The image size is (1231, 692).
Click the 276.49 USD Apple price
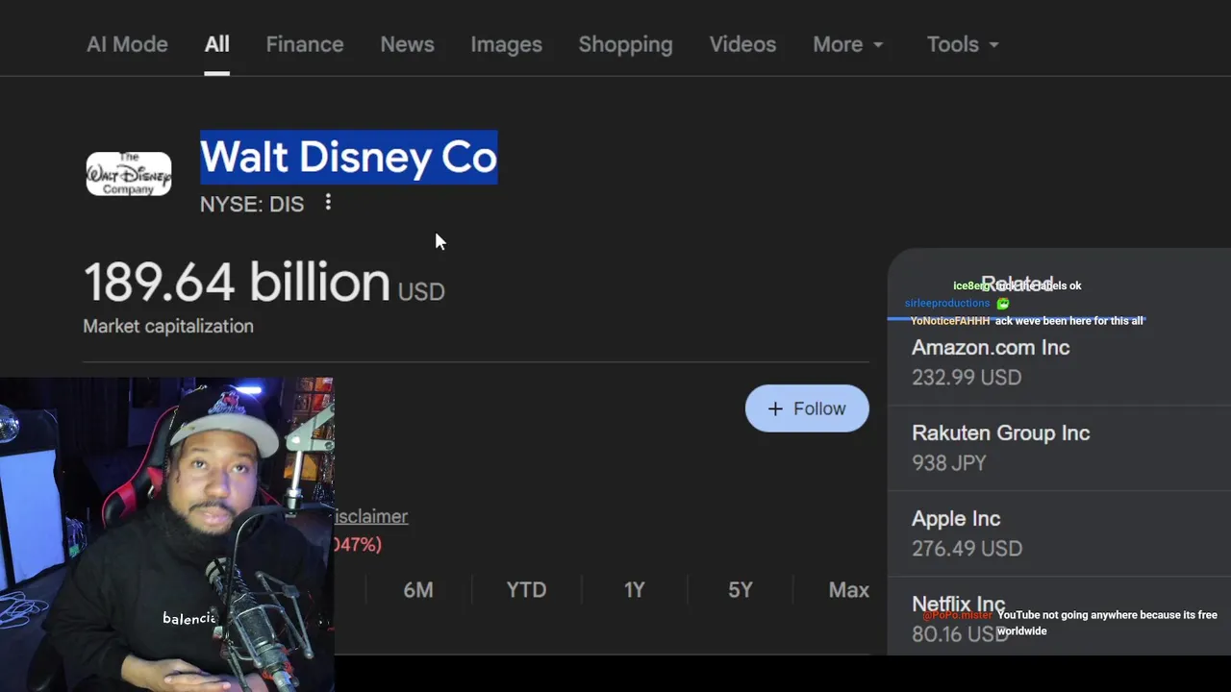click(x=967, y=549)
